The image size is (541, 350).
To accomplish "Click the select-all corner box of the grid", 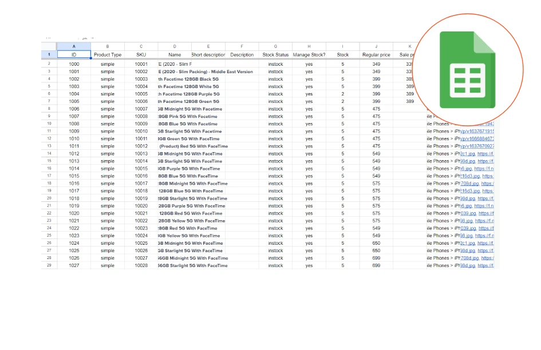I will (49, 46).
